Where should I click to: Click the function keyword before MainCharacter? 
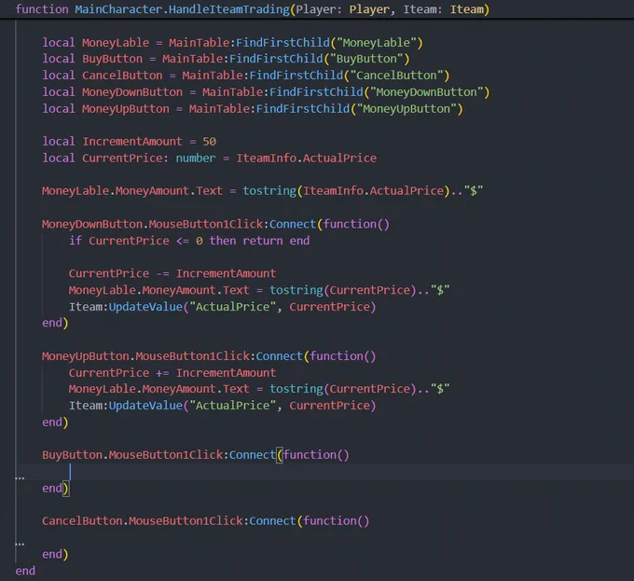[x=42, y=9]
